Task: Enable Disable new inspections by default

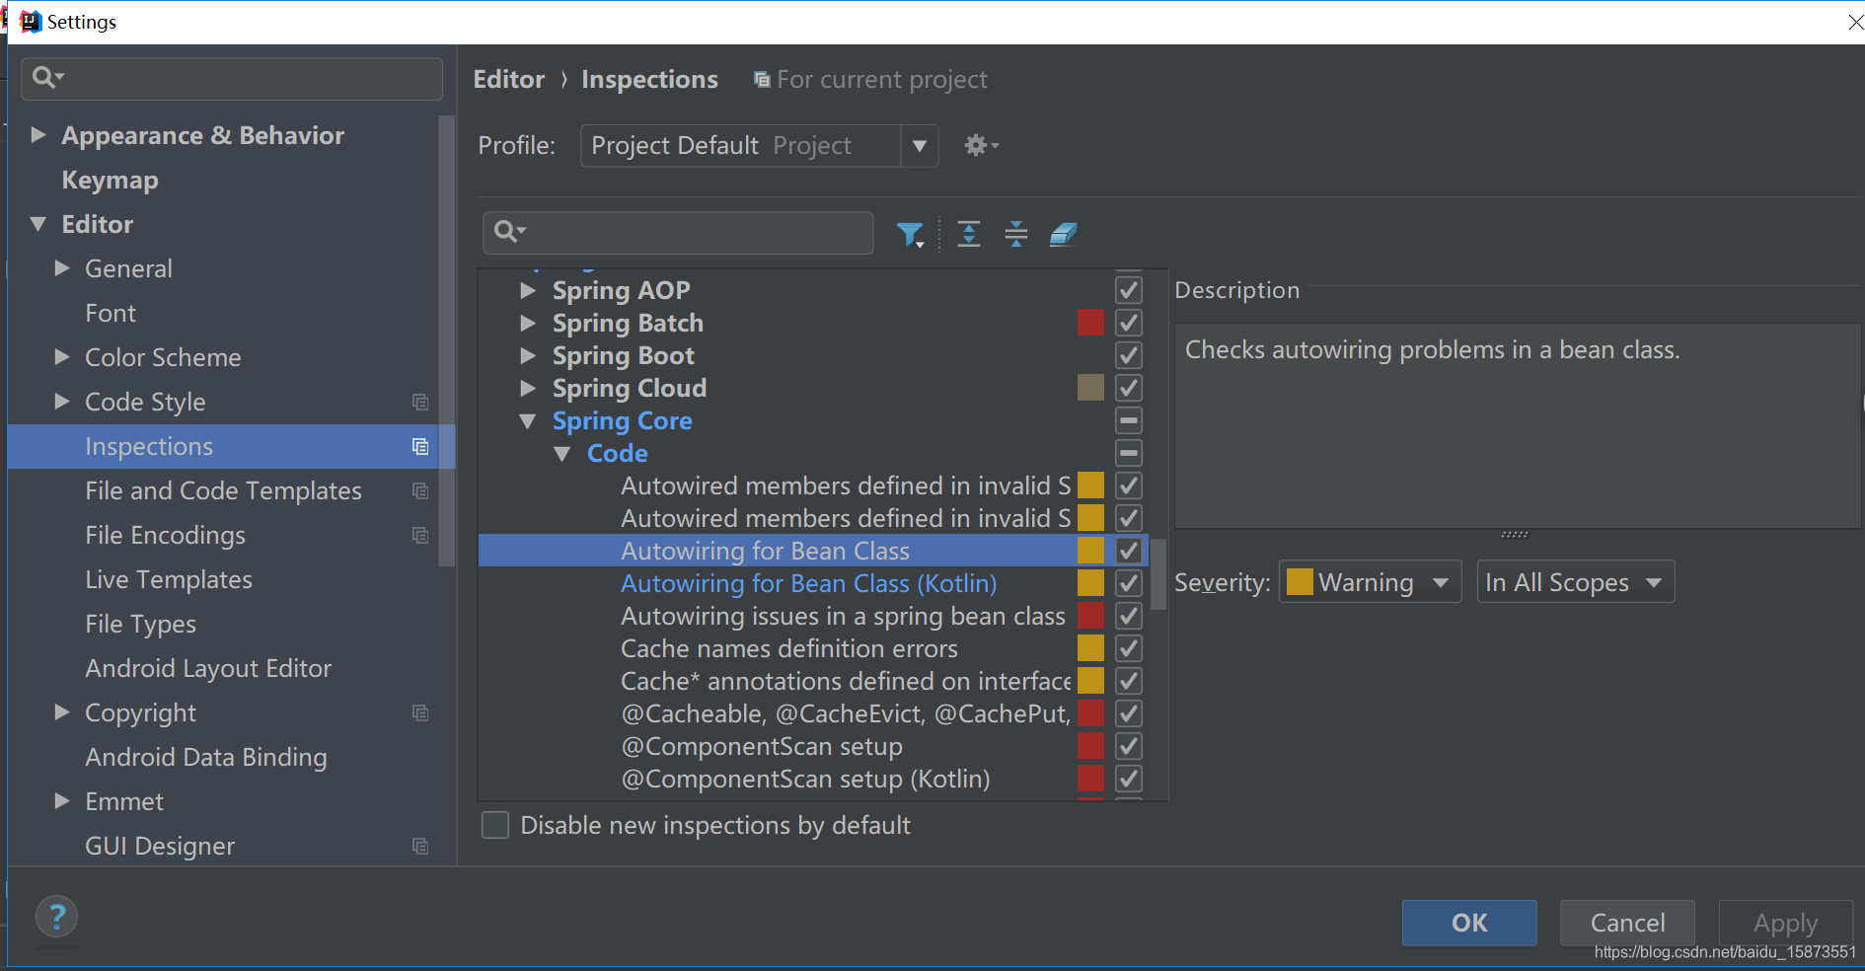Action: 495,825
